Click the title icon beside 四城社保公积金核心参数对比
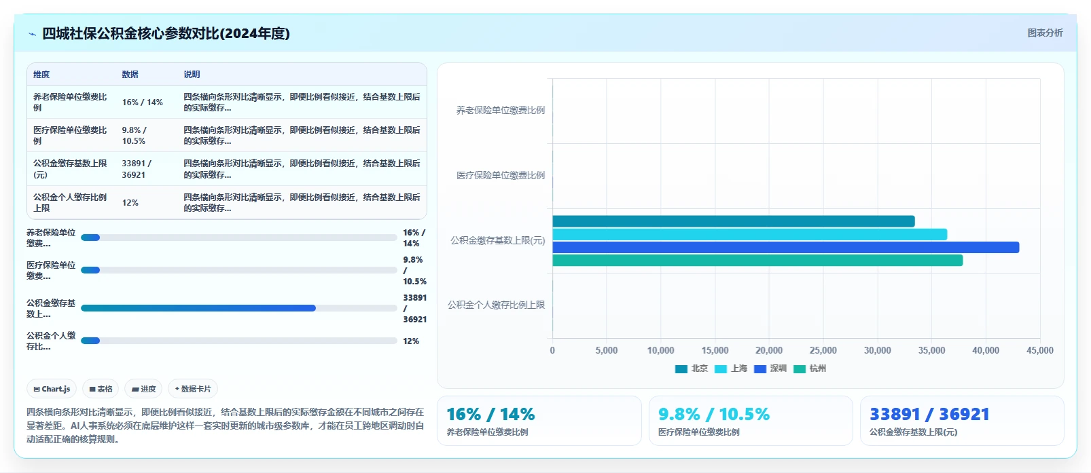Viewport: 1091px width, 473px height. point(32,34)
